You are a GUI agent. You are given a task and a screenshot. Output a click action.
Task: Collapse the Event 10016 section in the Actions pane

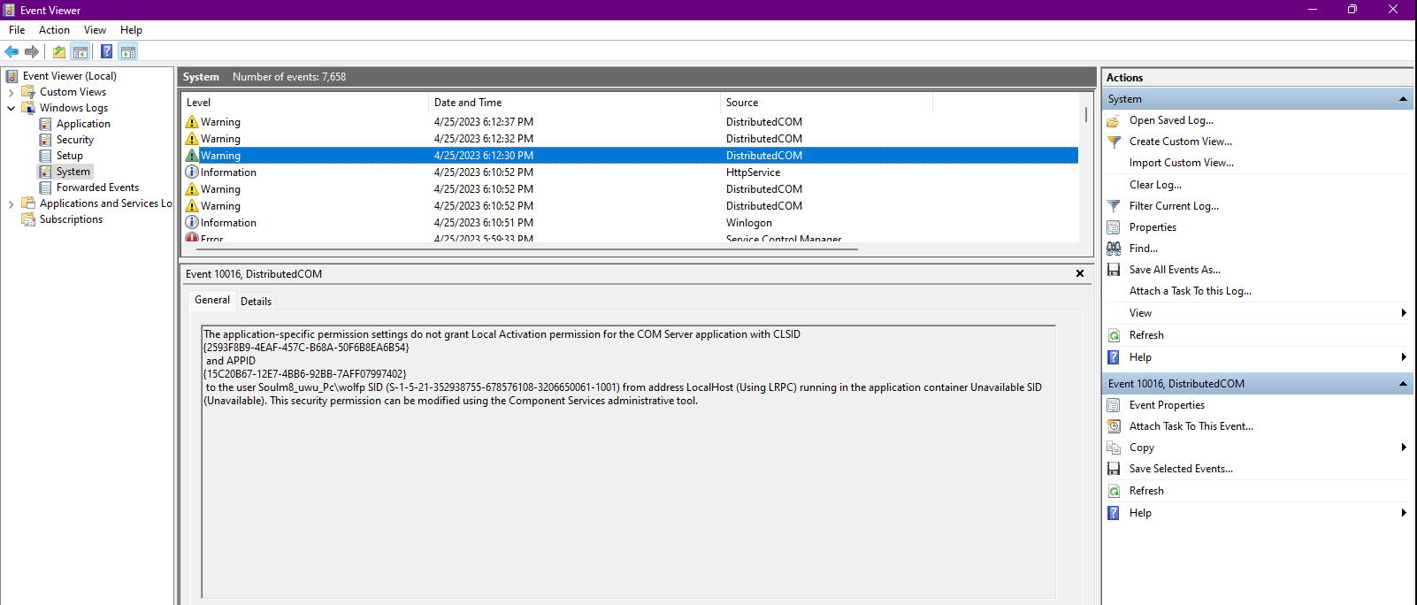tap(1403, 384)
